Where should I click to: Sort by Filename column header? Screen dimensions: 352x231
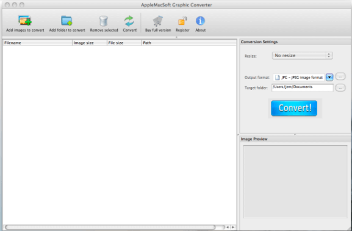pyautogui.click(x=38, y=43)
